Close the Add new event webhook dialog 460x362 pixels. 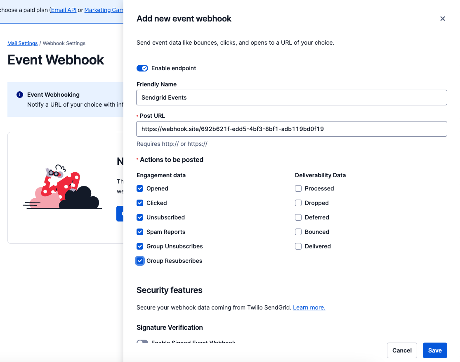(442, 19)
